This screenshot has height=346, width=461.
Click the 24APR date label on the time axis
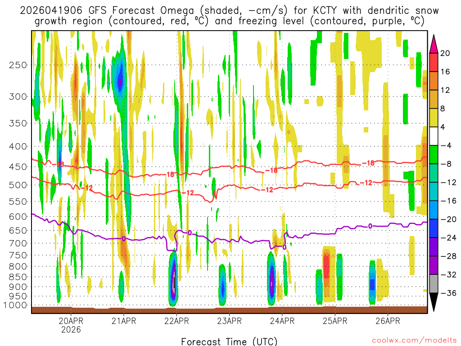tap(282, 321)
